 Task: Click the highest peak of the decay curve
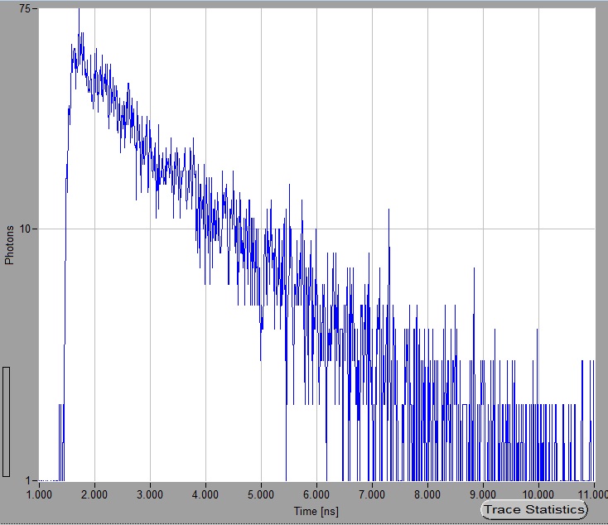coord(80,12)
